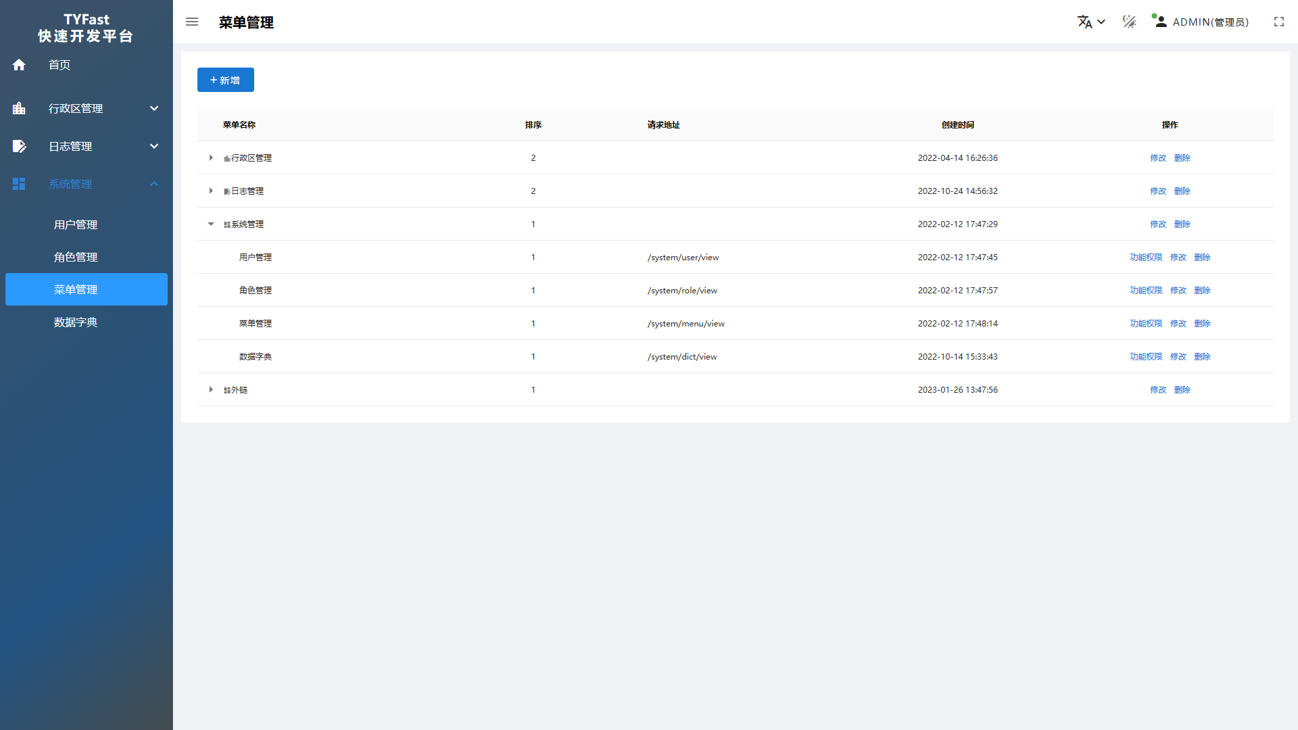Click the 新增 add button
Viewport: 1298px width, 730px height.
pos(226,80)
